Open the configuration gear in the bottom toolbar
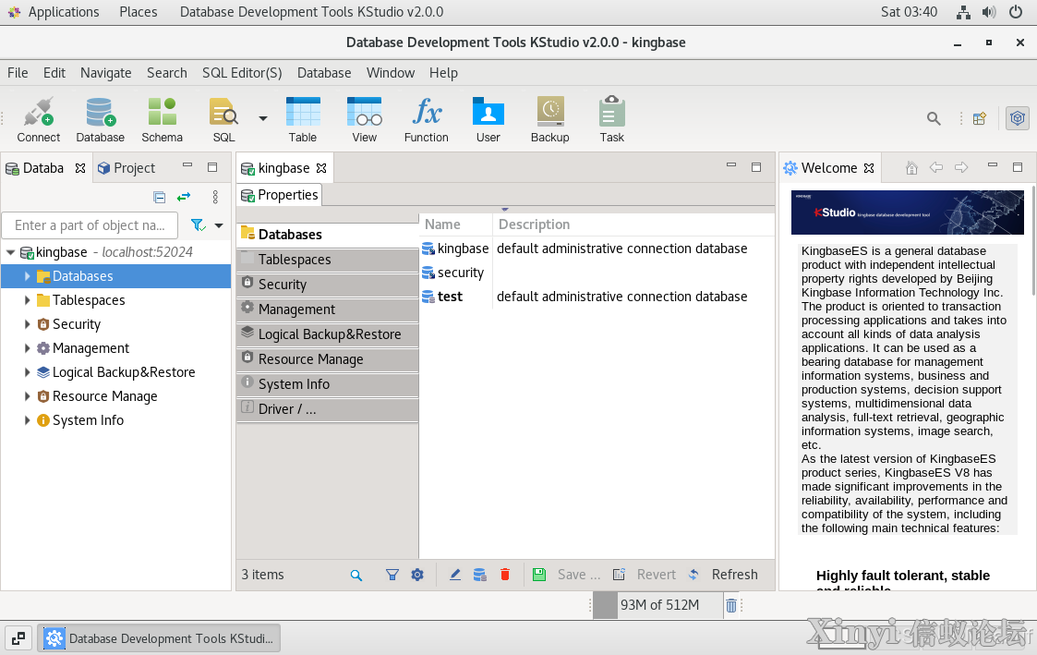The image size is (1037, 655). tap(417, 575)
